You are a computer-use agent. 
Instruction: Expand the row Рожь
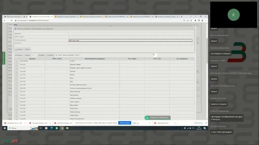(x=17, y=79)
